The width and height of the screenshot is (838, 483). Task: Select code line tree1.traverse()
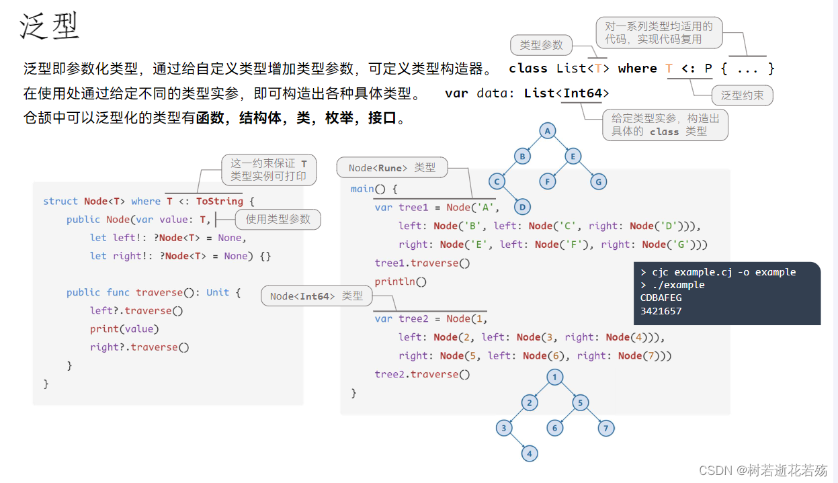pos(422,263)
